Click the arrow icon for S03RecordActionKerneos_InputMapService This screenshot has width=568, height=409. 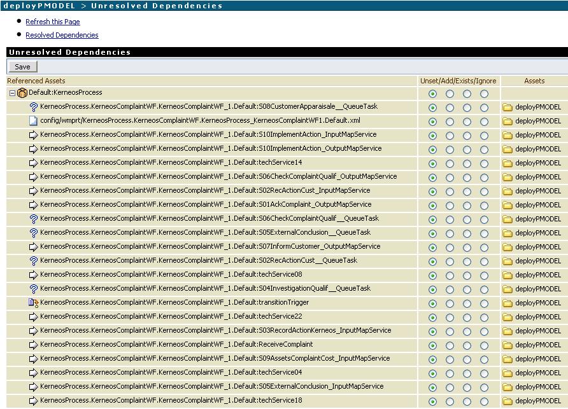pos(33,331)
